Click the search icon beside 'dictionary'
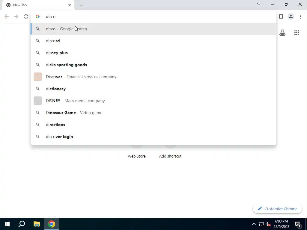Screen dimensions: 307x230 (38, 89)
